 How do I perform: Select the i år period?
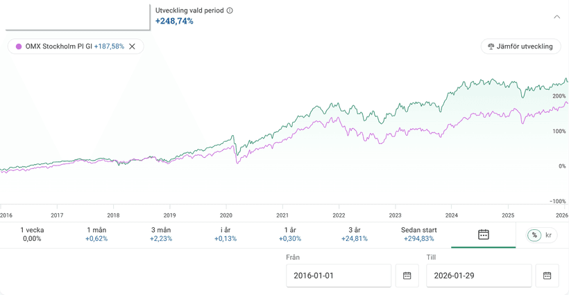(x=226, y=234)
